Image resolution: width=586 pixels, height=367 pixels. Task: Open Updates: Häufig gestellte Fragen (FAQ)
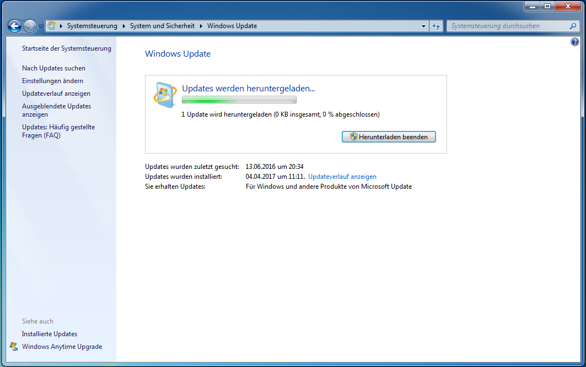58,132
